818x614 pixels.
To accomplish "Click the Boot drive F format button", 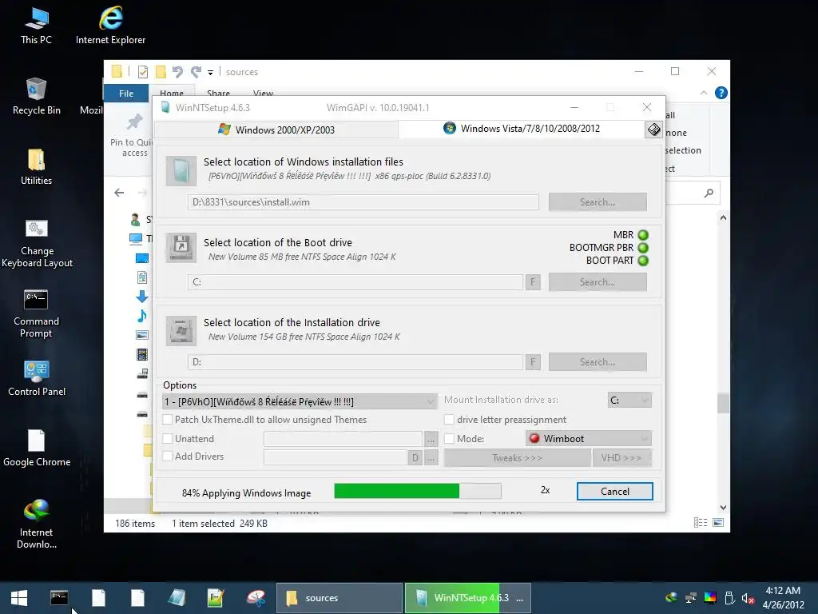I will (533, 282).
